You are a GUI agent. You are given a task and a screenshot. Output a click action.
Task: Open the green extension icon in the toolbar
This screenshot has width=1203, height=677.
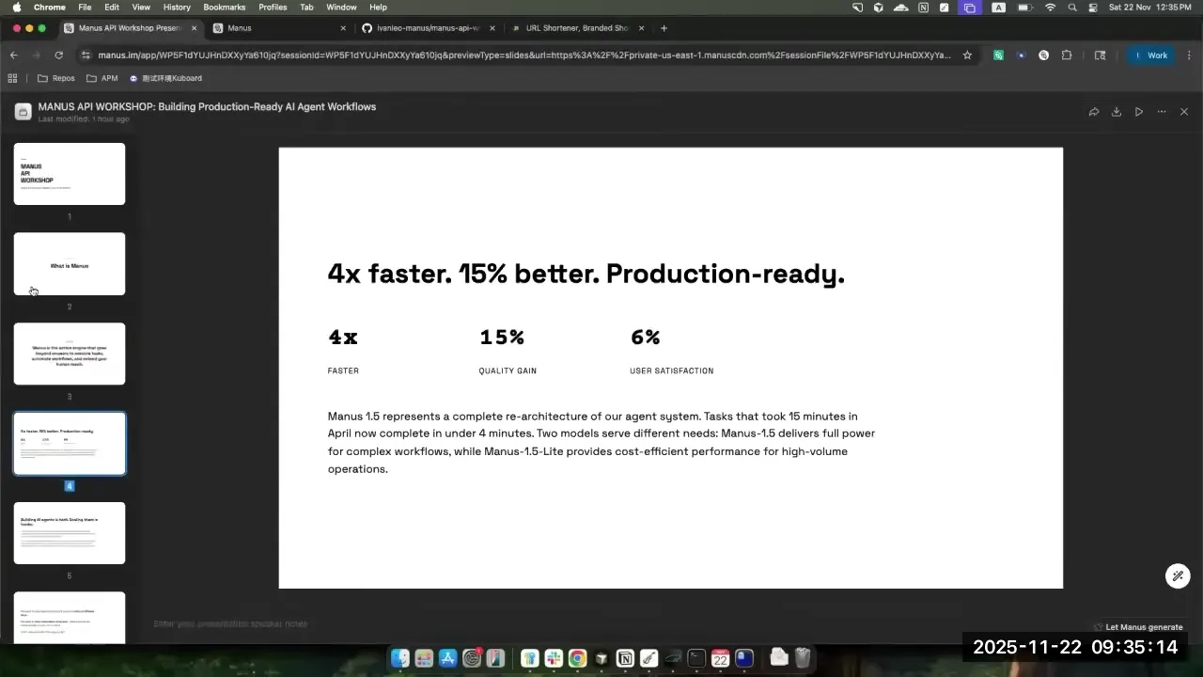pos(998,55)
